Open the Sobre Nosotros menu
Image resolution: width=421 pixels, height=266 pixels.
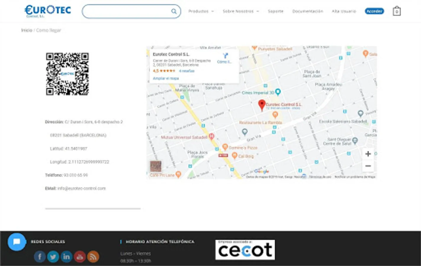pyautogui.click(x=241, y=11)
